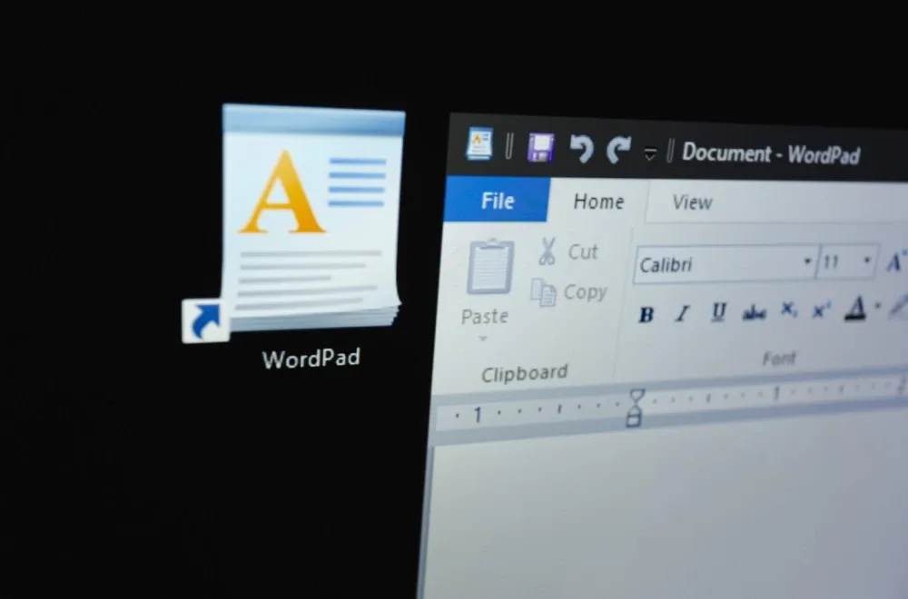
Task: Grow the font size with the large A
Action: (895, 262)
